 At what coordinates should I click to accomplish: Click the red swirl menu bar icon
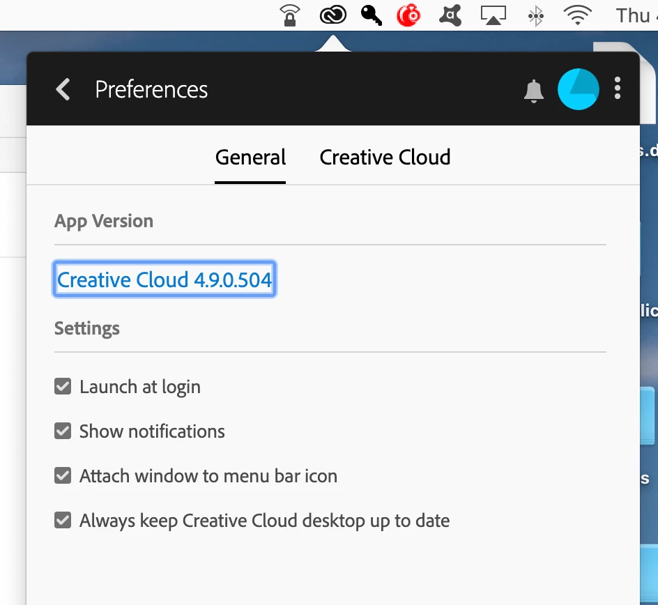click(x=408, y=15)
